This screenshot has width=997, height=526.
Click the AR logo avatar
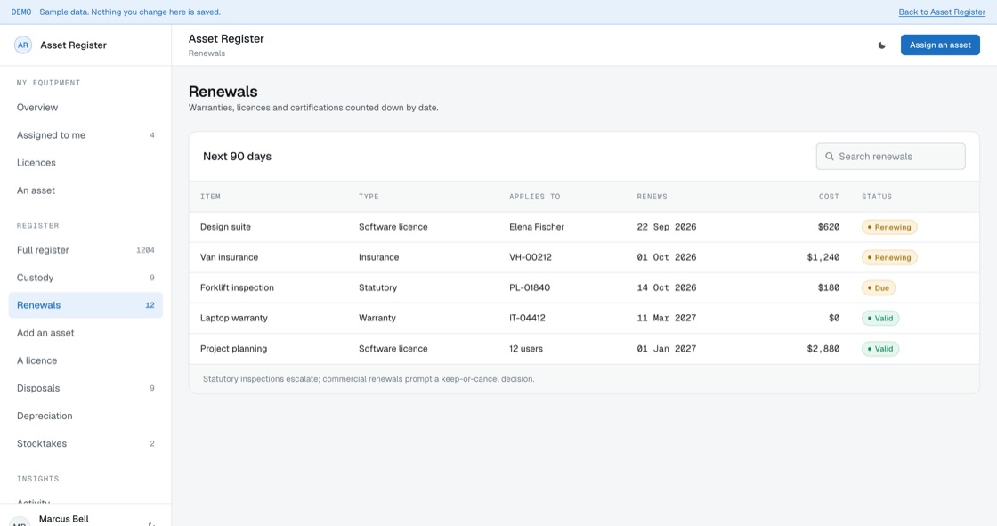click(x=23, y=45)
